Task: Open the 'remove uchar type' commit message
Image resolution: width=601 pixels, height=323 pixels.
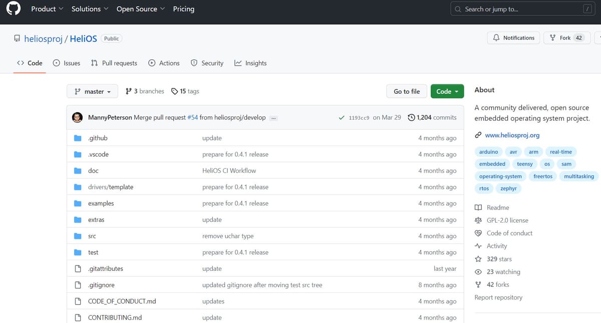Action: pyautogui.click(x=228, y=236)
